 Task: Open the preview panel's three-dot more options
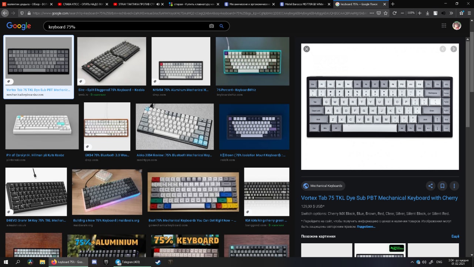[x=454, y=186]
